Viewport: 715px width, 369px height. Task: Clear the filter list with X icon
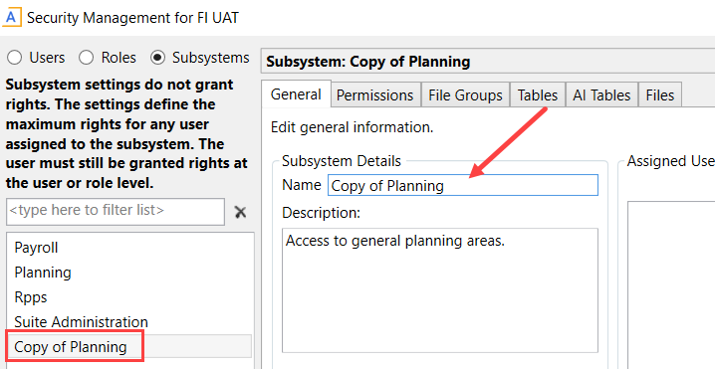240,212
